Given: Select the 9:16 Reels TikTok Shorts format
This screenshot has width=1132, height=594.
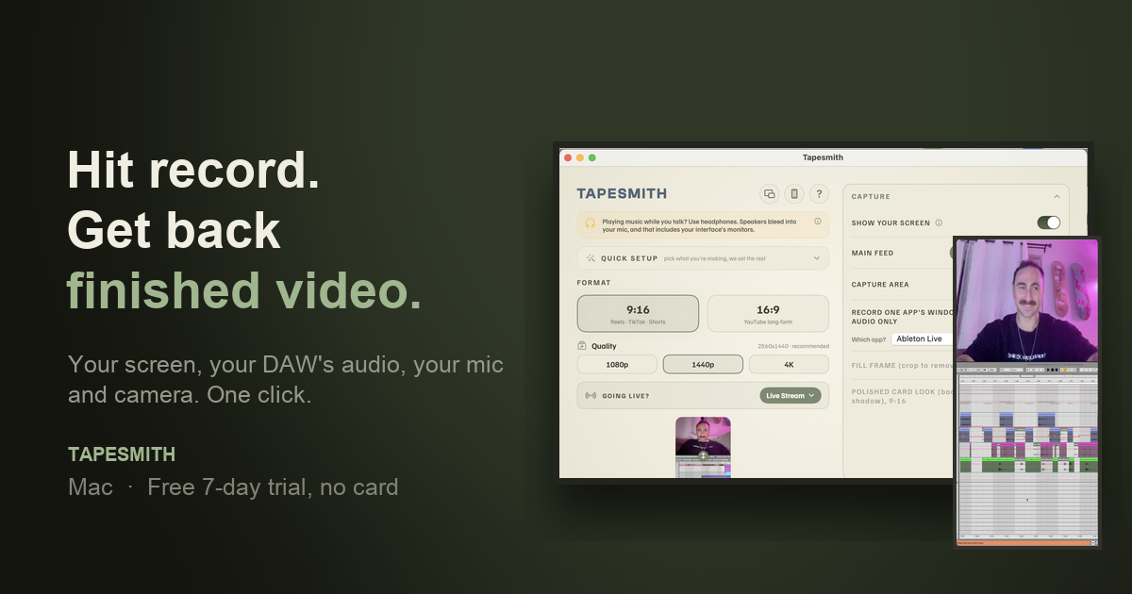Looking at the screenshot, I should (x=638, y=313).
